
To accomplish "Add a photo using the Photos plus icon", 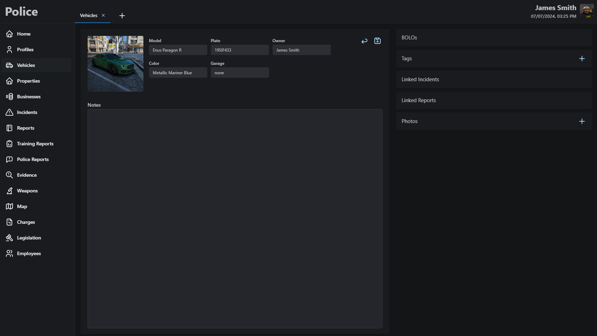I will pyautogui.click(x=582, y=121).
